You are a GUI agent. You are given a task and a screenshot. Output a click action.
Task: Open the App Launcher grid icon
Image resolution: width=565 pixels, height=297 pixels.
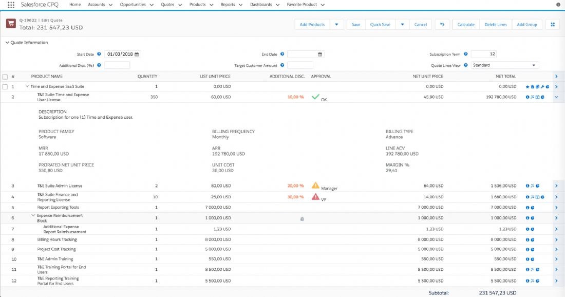click(11, 5)
